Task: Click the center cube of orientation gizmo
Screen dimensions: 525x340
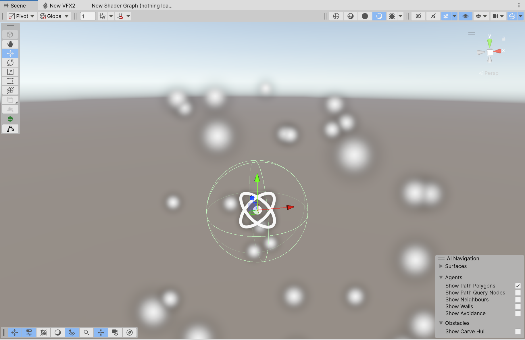Action: 490,52
